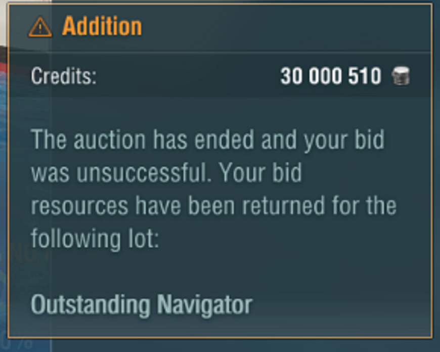Click the word "Navigator" in lot name
Image resolution: width=440 pixels, height=352 pixels.
204,305
